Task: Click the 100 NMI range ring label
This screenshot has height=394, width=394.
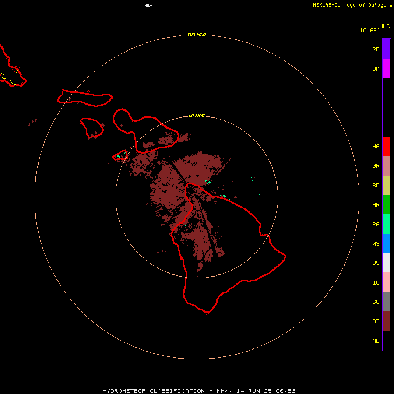Action: click(x=197, y=35)
